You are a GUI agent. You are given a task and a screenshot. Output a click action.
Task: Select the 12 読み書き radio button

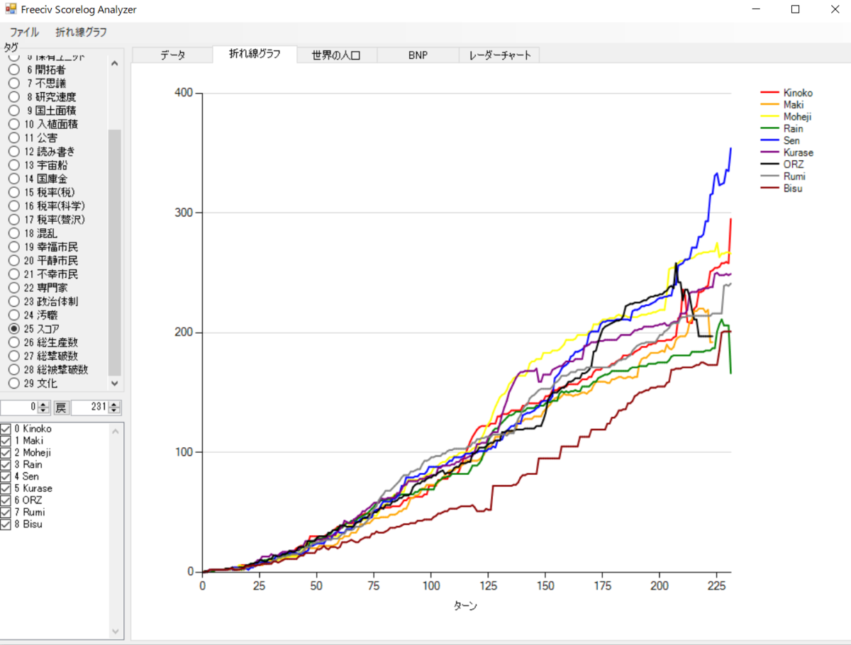coord(13,151)
